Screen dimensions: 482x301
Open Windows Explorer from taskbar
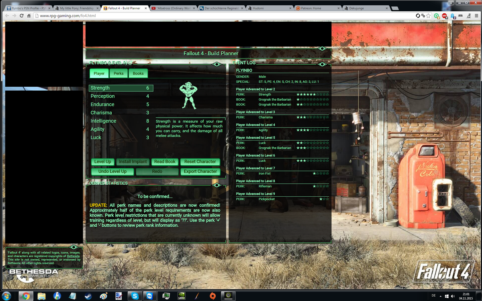(x=41, y=296)
